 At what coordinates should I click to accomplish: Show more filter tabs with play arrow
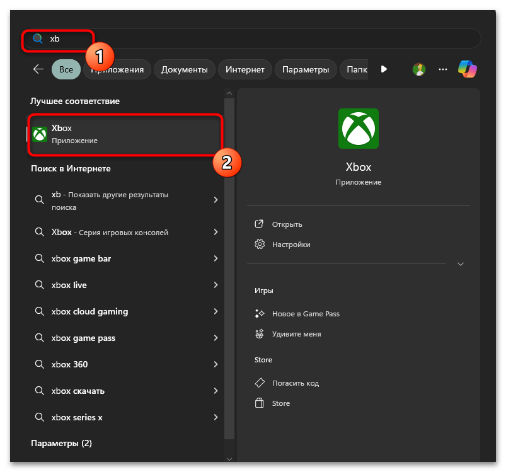384,69
